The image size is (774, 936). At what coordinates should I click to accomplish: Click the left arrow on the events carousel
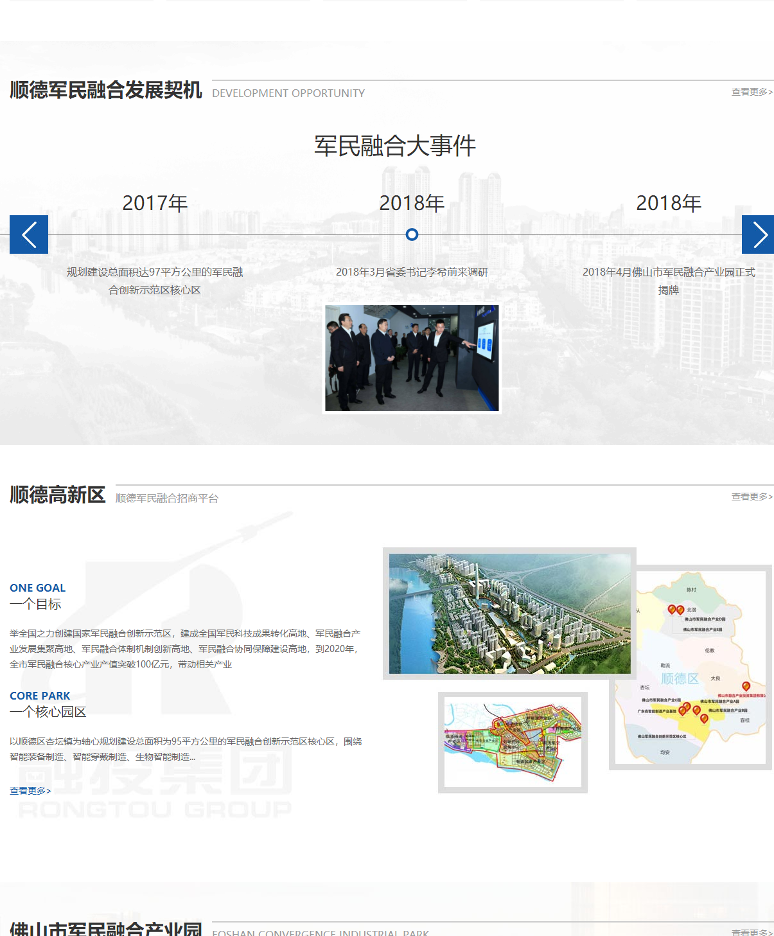(28, 234)
